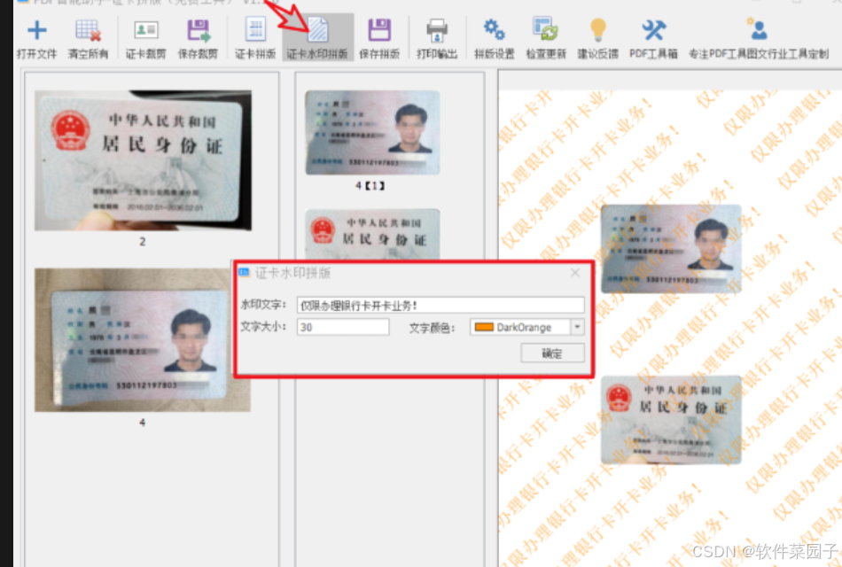This screenshot has width=842, height=567.
Task: Click the ID front card in watermark preview
Action: [x=671, y=249]
